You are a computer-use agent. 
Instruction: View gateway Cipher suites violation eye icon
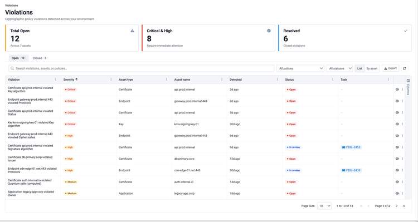click(397, 136)
